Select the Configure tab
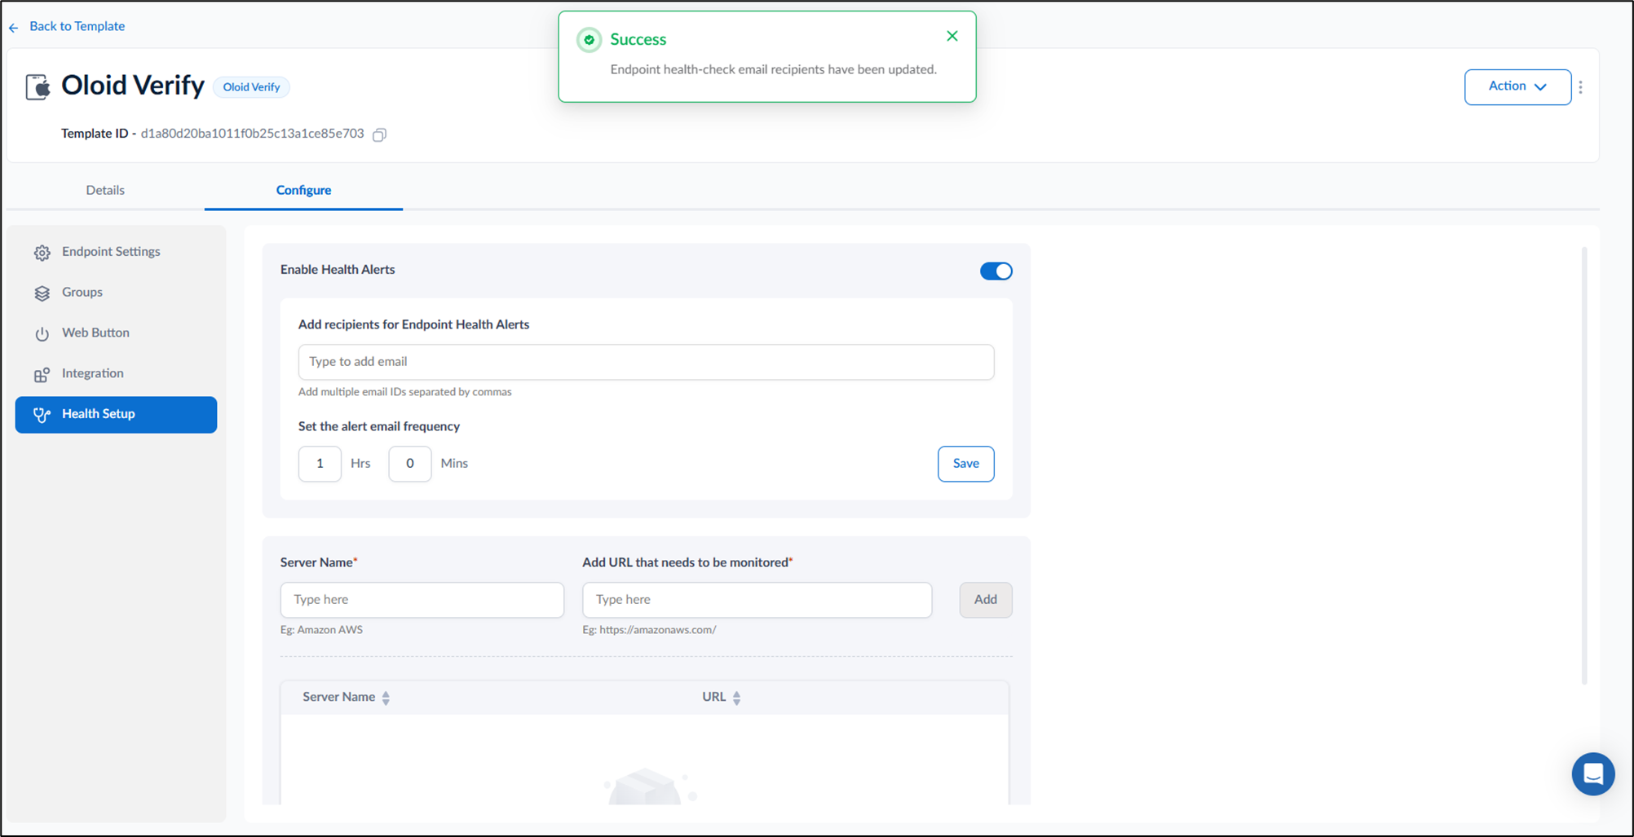The height and width of the screenshot is (837, 1634). 303,190
